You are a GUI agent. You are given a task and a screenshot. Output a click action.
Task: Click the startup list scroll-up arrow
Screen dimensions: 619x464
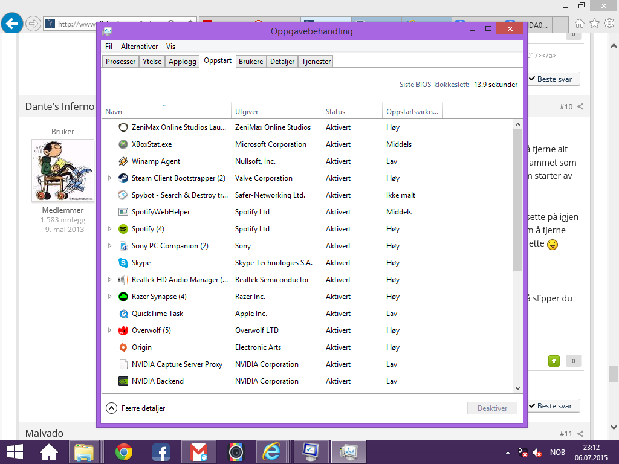pos(517,124)
